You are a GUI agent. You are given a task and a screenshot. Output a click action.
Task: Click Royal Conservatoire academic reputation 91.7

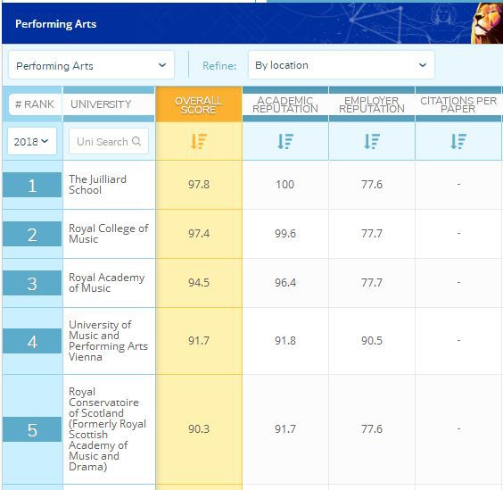click(285, 429)
